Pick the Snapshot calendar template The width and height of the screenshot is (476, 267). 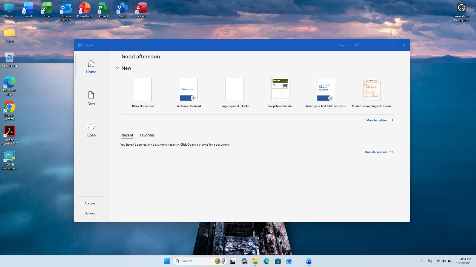coord(280,93)
